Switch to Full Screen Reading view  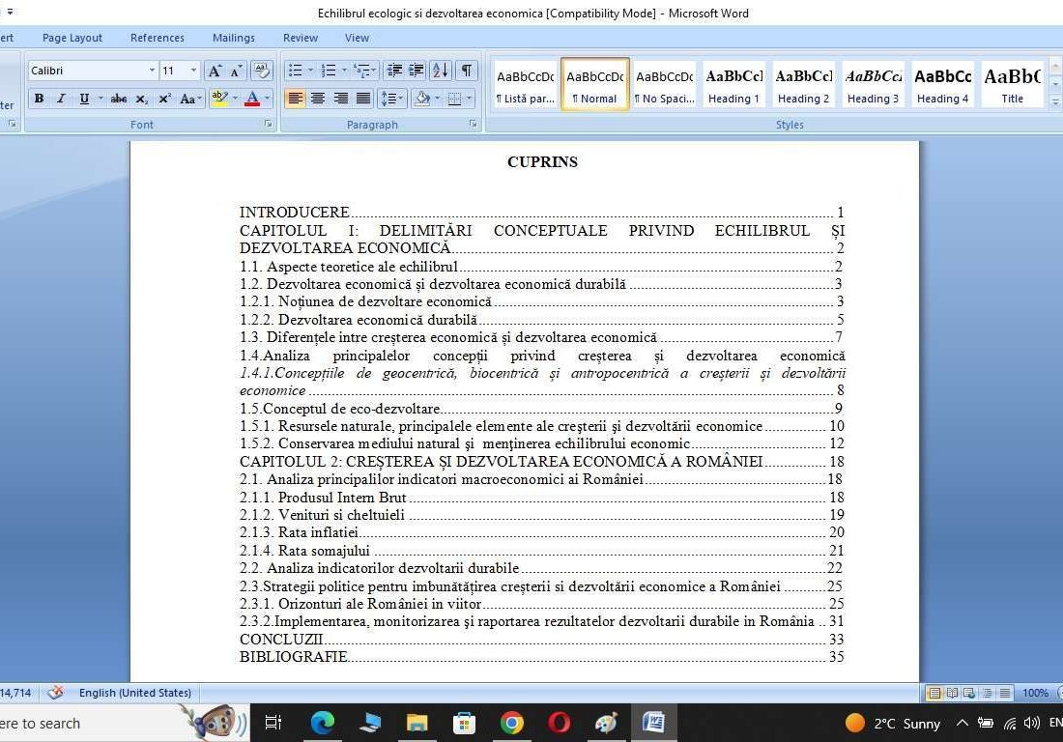[x=951, y=693]
